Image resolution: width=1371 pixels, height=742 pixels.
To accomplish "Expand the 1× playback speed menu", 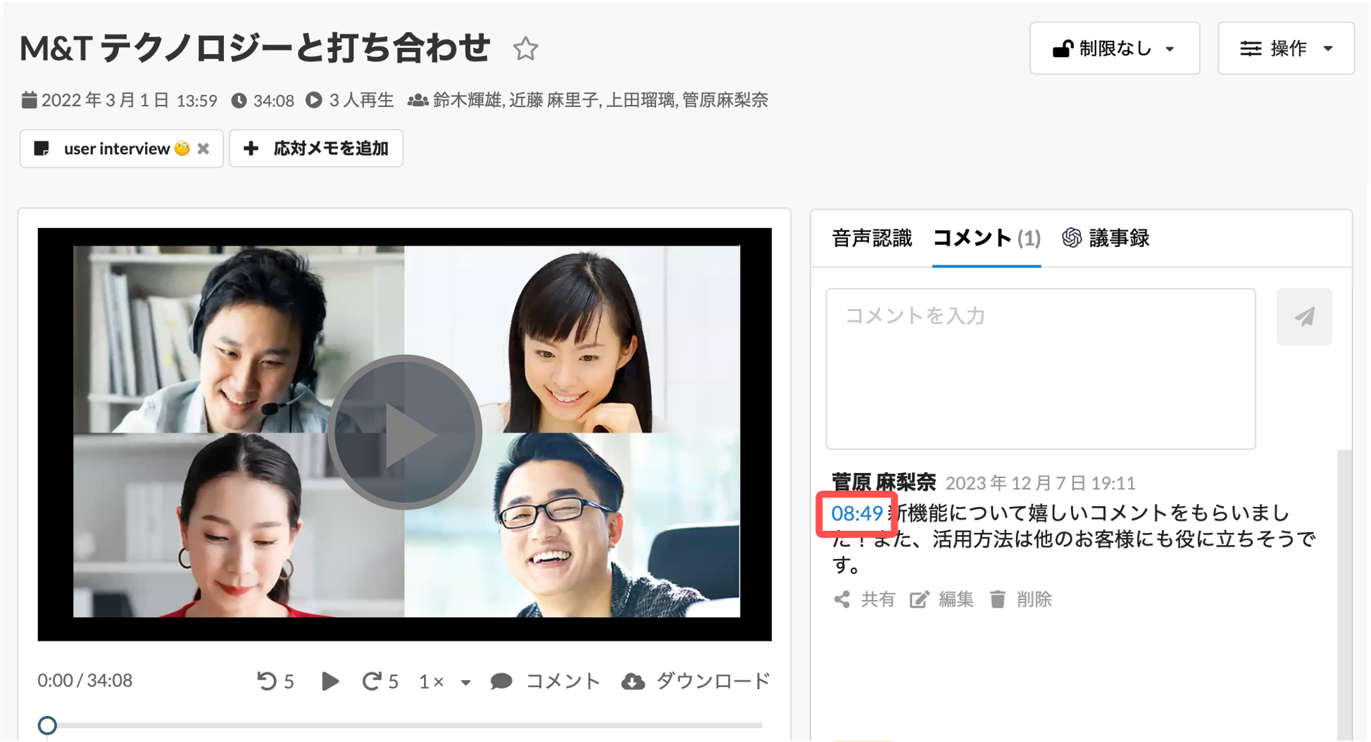I will 444,681.
